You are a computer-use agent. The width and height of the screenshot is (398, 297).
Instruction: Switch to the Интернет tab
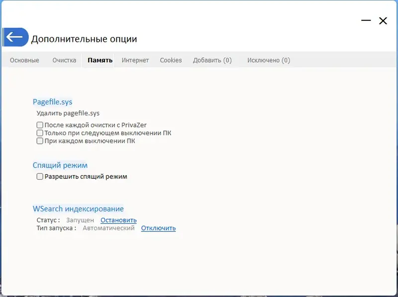[x=135, y=60]
